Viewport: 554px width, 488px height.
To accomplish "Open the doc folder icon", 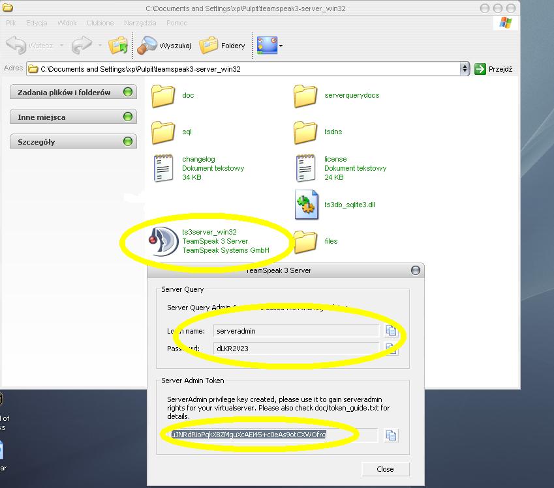I will (163, 96).
